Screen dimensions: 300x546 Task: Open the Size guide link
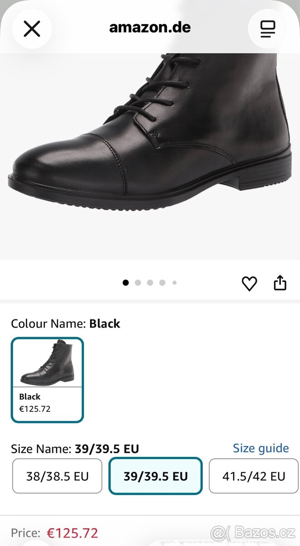click(261, 448)
